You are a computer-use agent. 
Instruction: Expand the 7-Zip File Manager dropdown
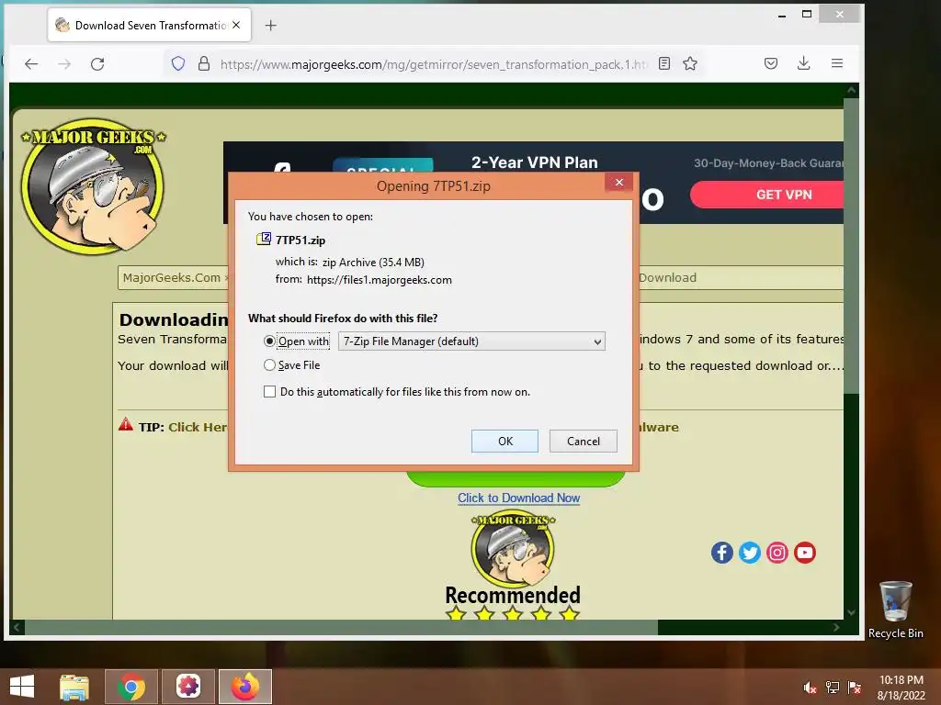(x=471, y=341)
